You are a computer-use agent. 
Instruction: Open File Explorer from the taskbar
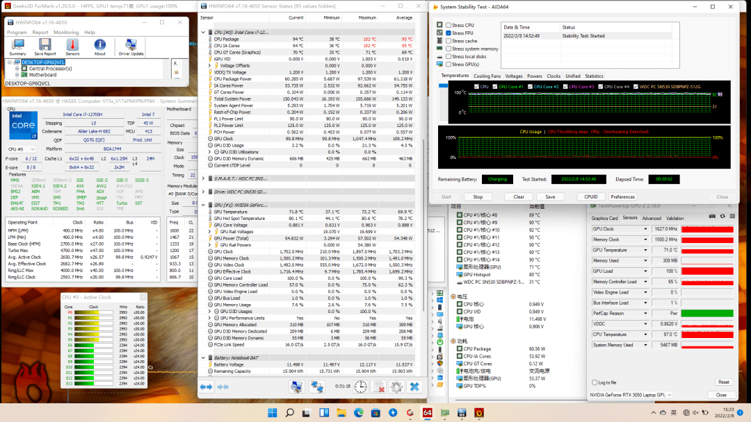(341, 412)
